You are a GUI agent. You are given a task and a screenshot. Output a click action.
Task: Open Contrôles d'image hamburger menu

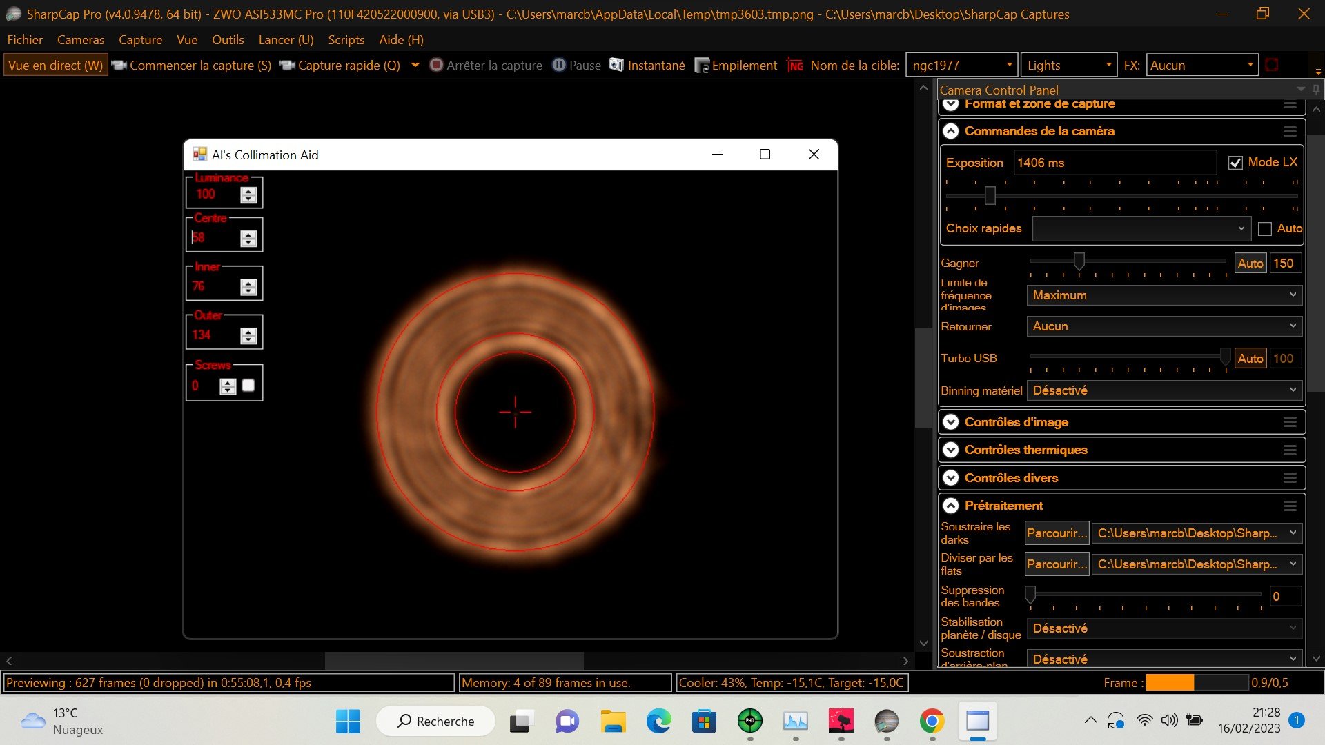pos(1290,422)
